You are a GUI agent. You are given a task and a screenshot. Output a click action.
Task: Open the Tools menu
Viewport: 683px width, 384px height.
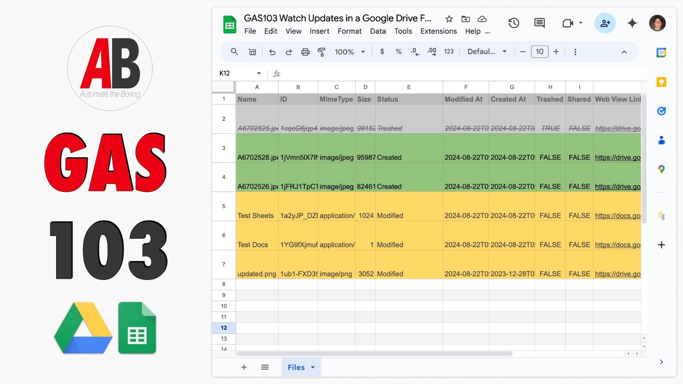403,31
